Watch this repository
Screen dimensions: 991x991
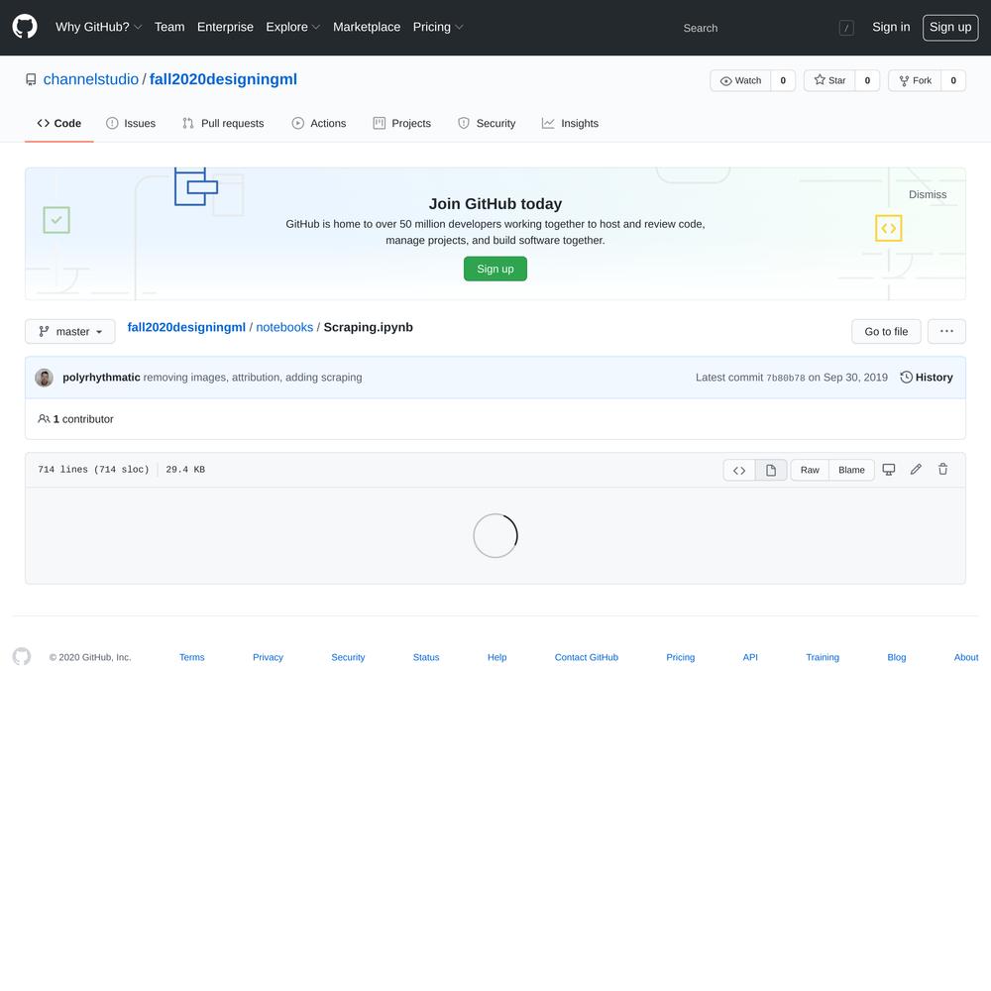pos(740,80)
